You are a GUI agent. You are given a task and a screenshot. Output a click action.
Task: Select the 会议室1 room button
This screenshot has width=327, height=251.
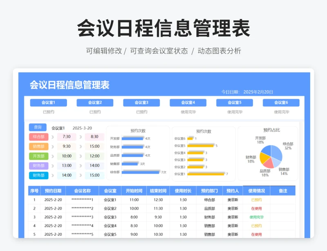(x=48, y=103)
